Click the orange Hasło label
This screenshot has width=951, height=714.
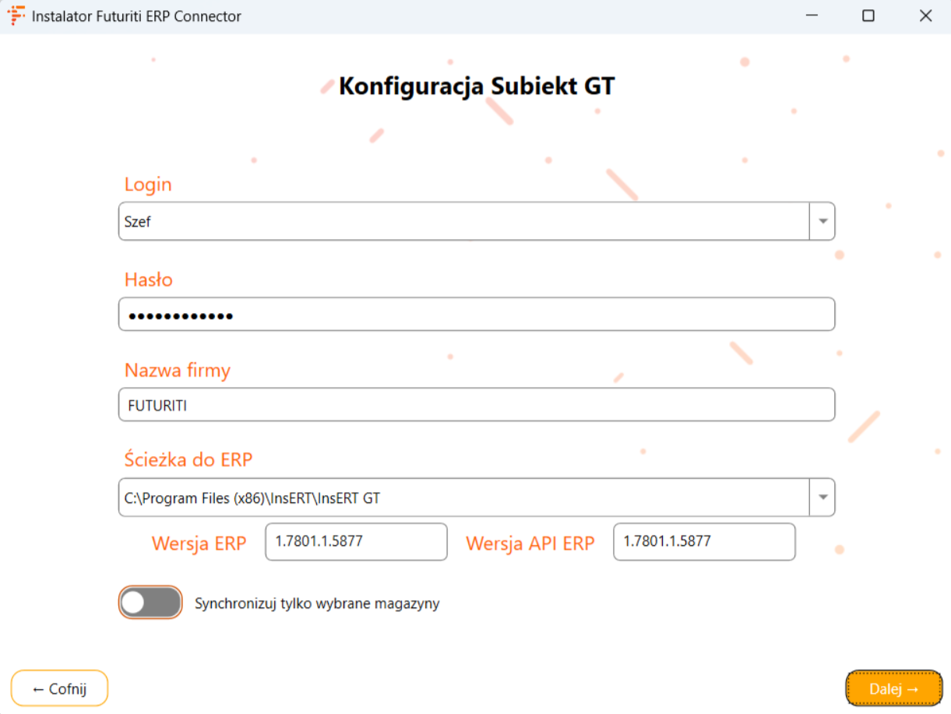(149, 280)
